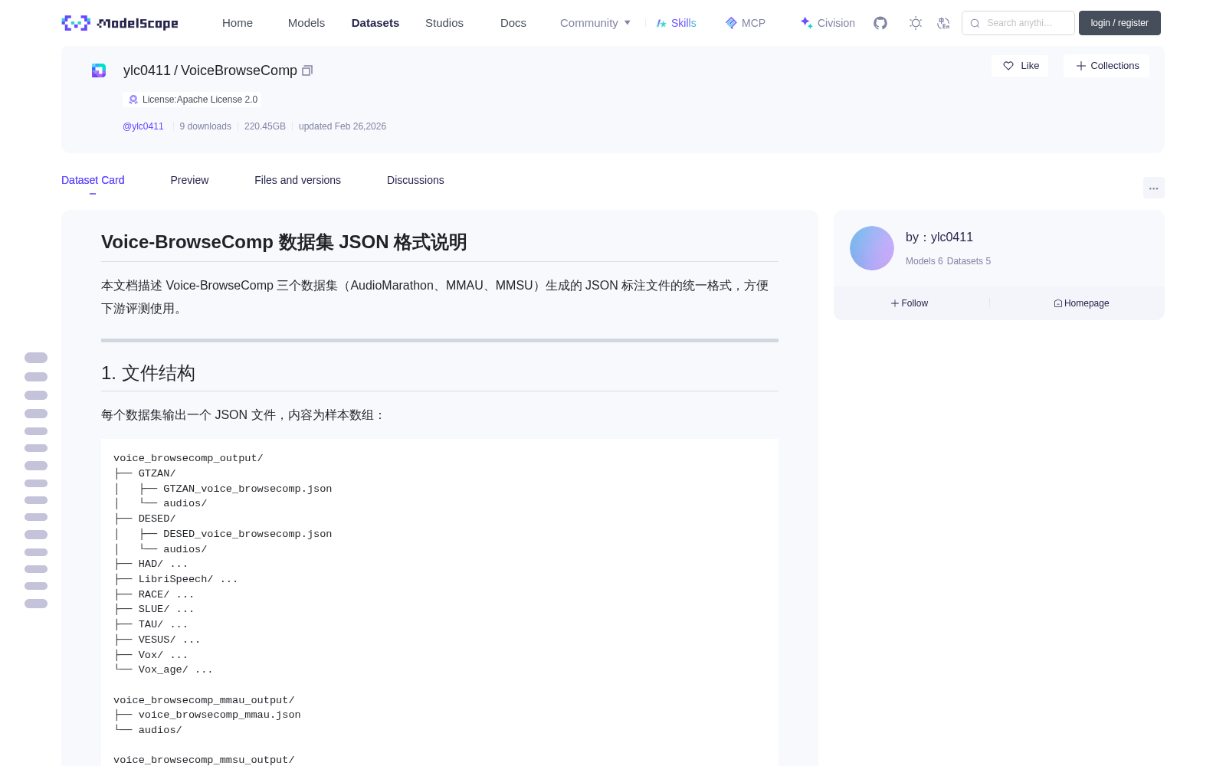Viewport: 1226px width, 766px height.
Task: Switch to the Discussions tab
Action: click(x=415, y=180)
